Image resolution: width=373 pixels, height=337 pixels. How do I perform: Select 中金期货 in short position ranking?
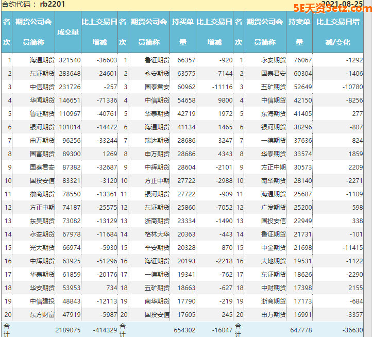[x=274, y=248]
